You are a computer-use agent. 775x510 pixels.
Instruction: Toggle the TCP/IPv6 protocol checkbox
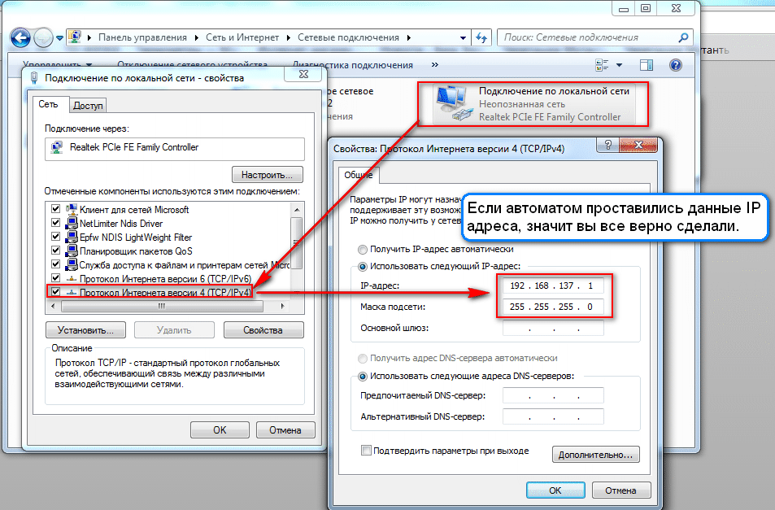(x=56, y=278)
